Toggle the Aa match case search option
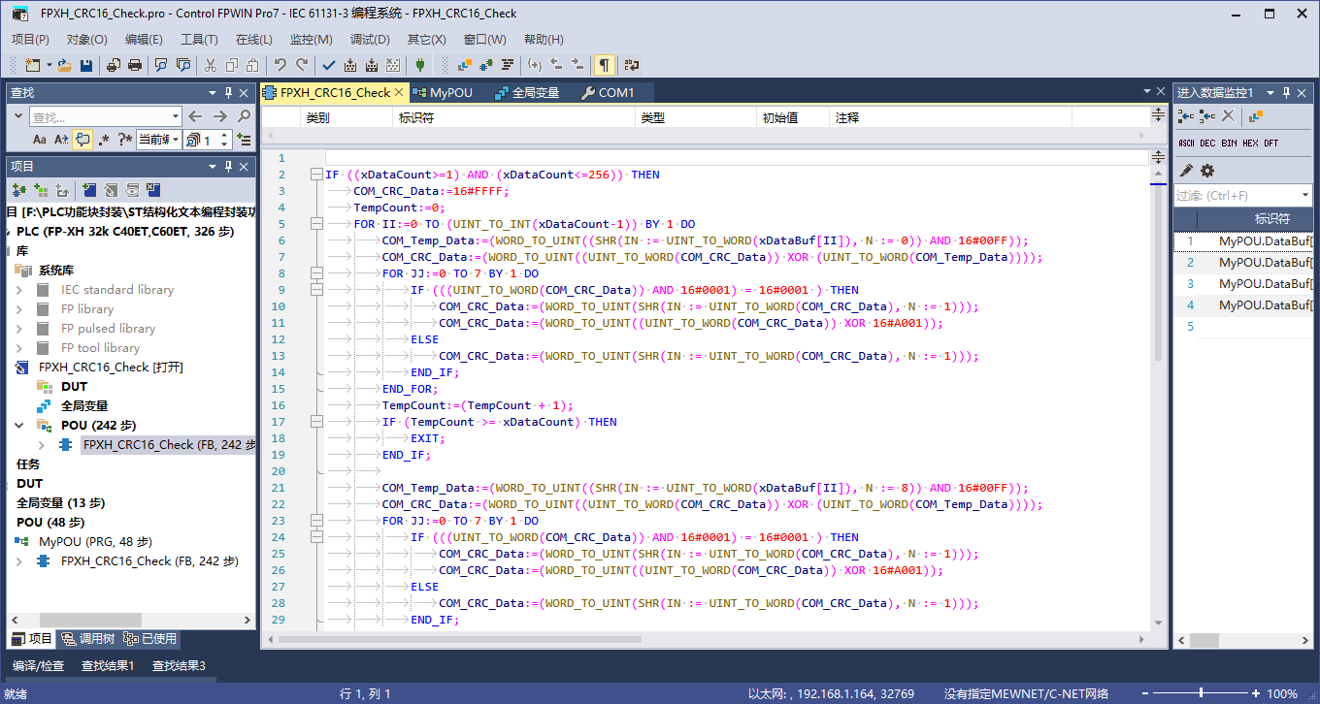This screenshot has height=704, width=1320. coord(40,140)
